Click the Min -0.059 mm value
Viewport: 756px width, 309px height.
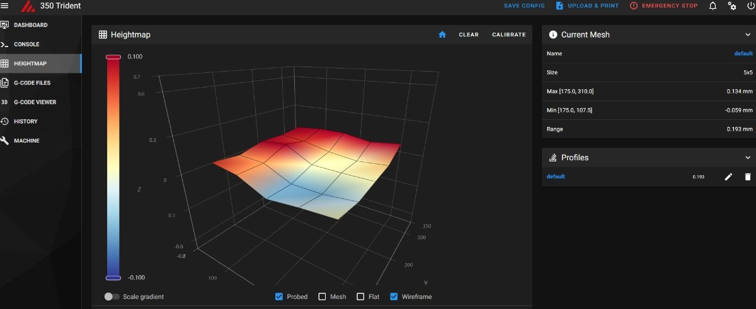point(738,110)
